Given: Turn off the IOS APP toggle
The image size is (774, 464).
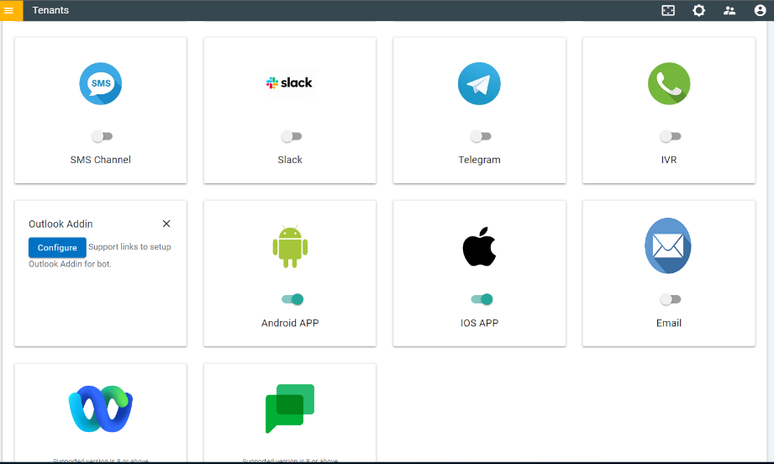Looking at the screenshot, I should pos(482,299).
